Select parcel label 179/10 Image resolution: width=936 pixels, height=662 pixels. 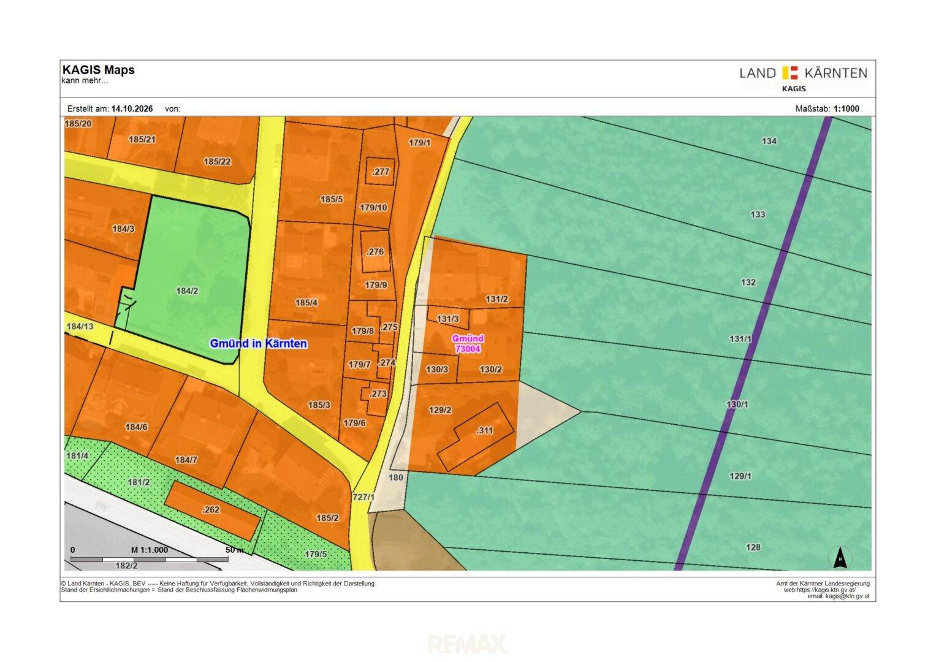click(373, 208)
